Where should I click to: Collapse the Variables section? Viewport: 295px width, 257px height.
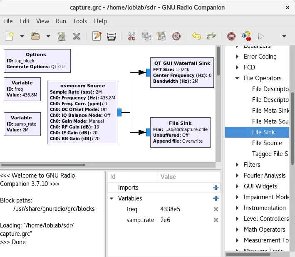[x=112, y=198]
